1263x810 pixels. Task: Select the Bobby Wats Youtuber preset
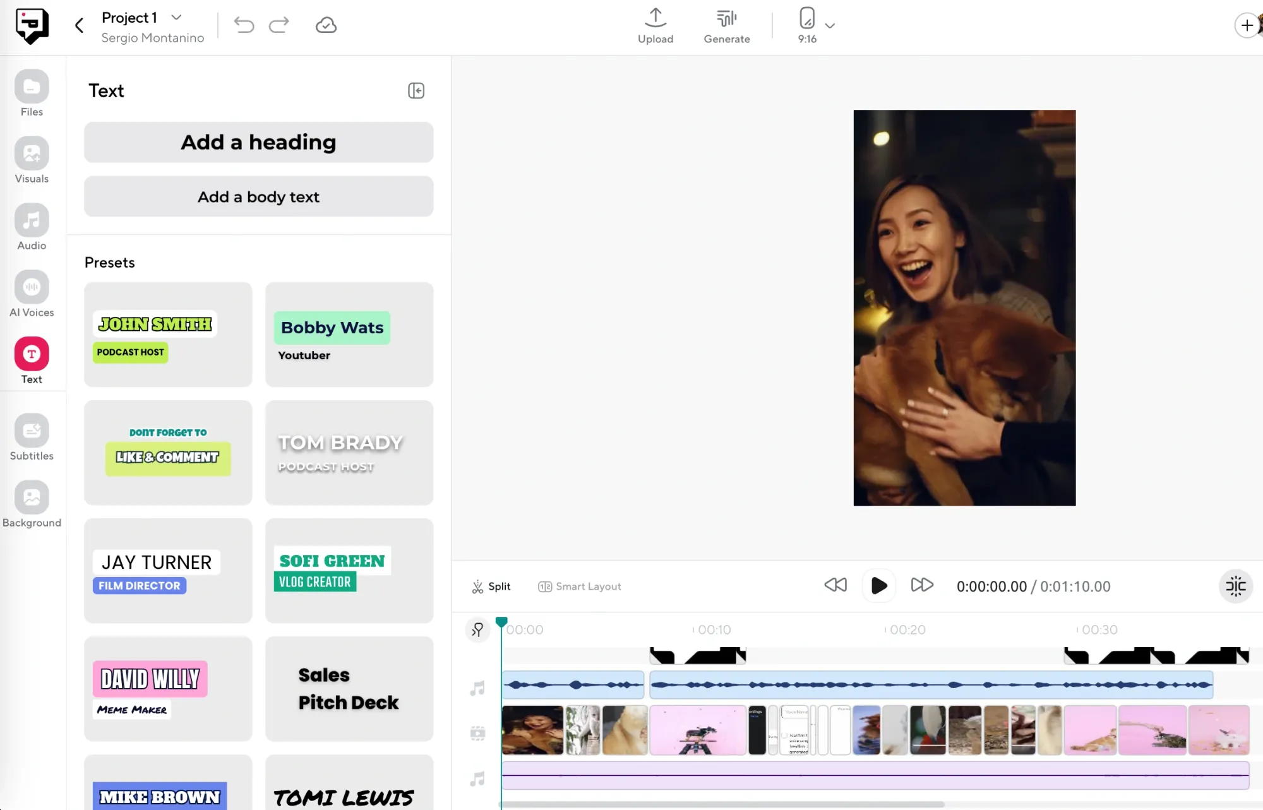pyautogui.click(x=349, y=335)
